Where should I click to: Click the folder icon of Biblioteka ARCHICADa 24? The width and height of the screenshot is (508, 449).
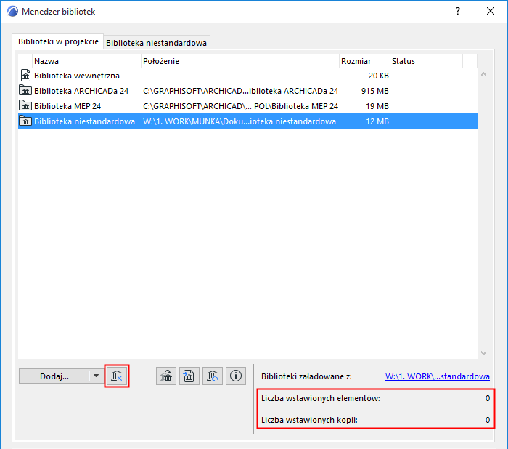(25, 91)
